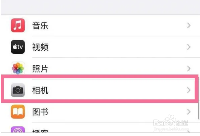
Task: Click the vertical scrollbar on right edge
Action: [x=199, y=98]
